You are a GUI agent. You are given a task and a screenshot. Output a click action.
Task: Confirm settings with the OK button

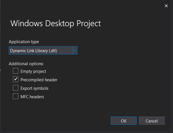124,121
